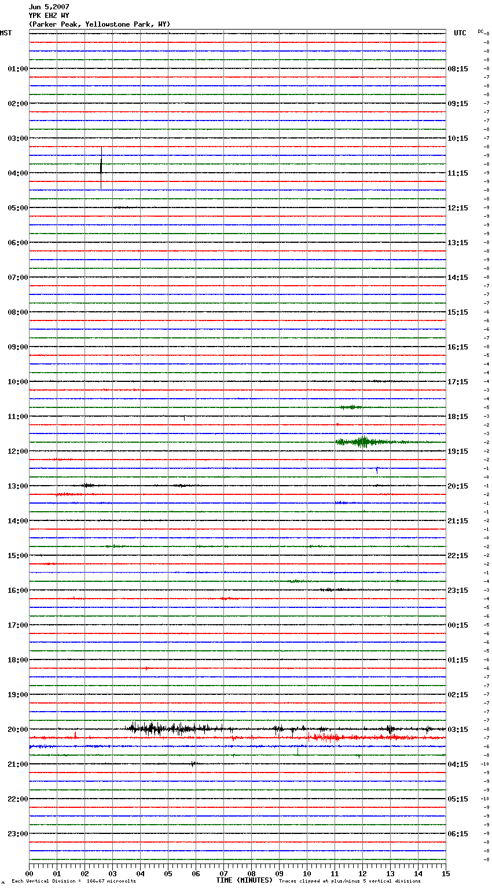Click the '04:15' UTC time label
Image resolution: width=492 pixels, height=889 pixels.
point(458,764)
